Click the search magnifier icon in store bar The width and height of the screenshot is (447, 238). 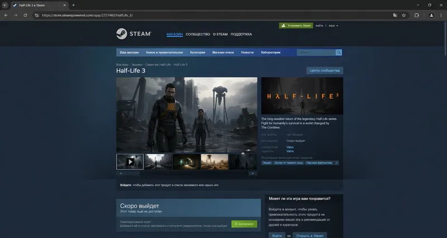(x=339, y=53)
